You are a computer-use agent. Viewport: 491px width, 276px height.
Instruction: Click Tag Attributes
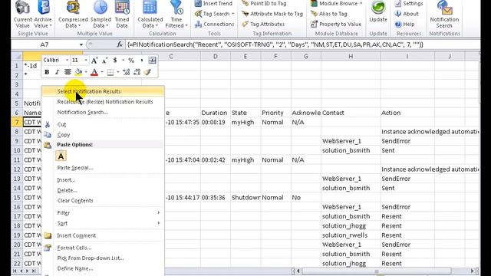pos(263,24)
